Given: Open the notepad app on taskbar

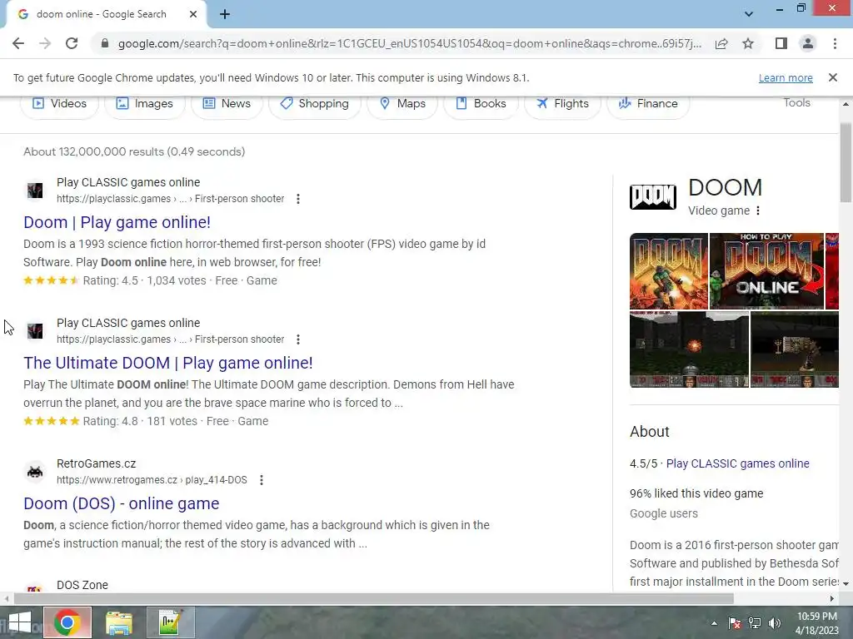Looking at the screenshot, I should (170, 622).
